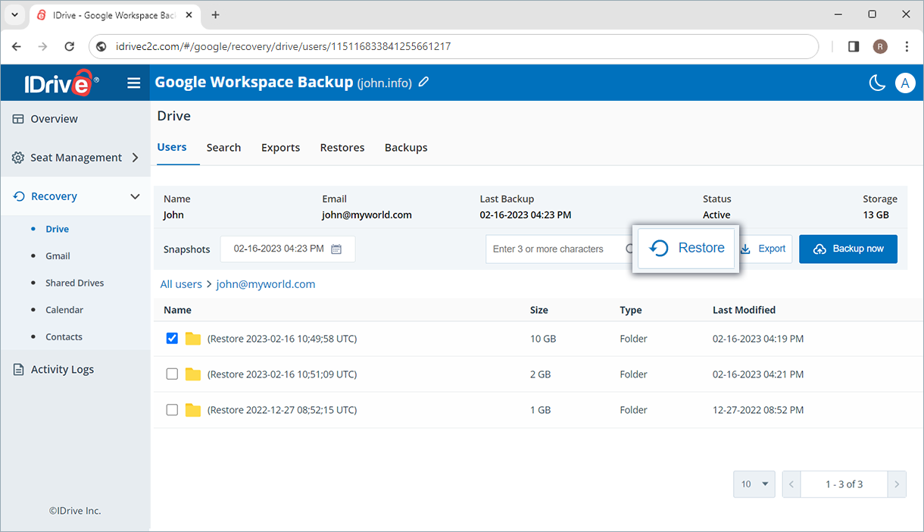
Task: Switch to the Backups tab
Action: pos(406,148)
